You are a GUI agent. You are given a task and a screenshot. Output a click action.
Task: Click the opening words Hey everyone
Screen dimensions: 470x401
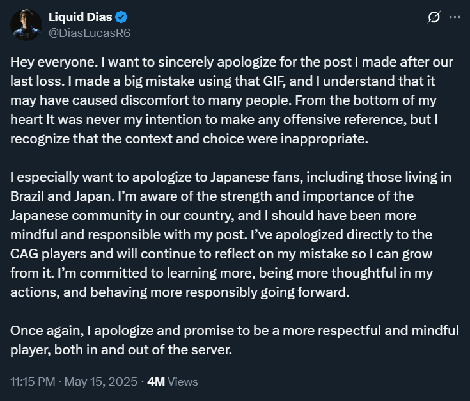pyautogui.click(x=54, y=62)
